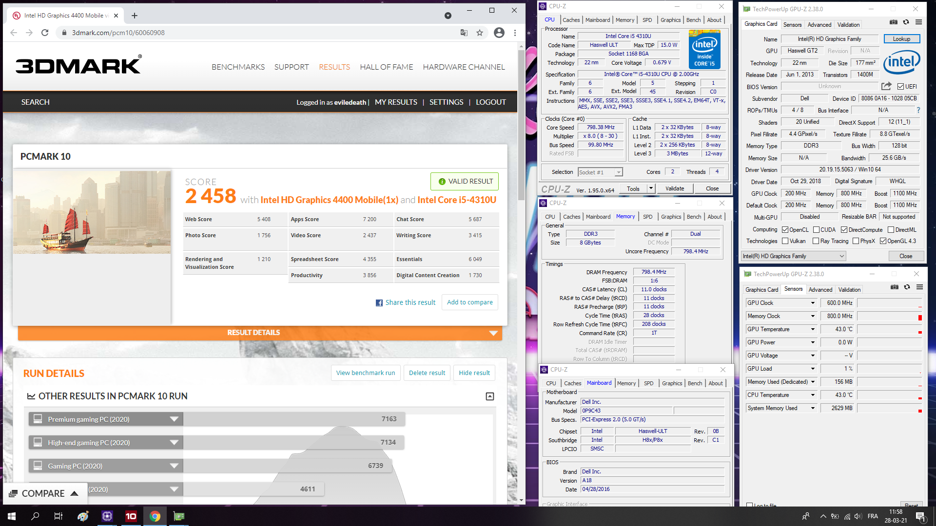This screenshot has width=936, height=526.
Task: Open the PCMark 10 taskbar icon
Action: [131, 516]
